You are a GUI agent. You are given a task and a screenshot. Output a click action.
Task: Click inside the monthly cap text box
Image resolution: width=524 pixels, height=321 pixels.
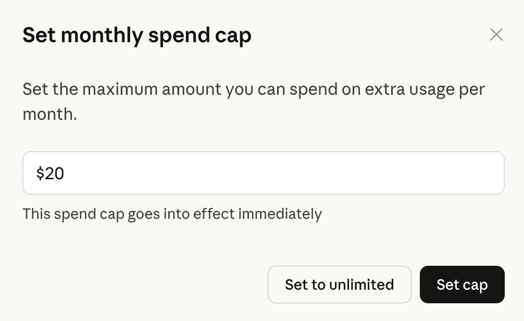(x=263, y=173)
